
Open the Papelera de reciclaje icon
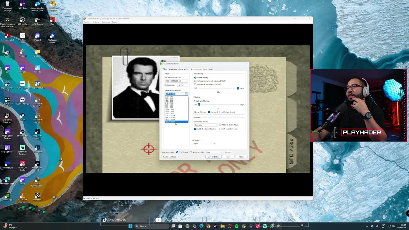pos(7,6)
